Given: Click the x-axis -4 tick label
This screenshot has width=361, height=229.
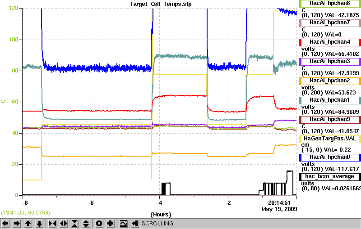Looking at the screenshot, I should pyautogui.click(x=159, y=203).
